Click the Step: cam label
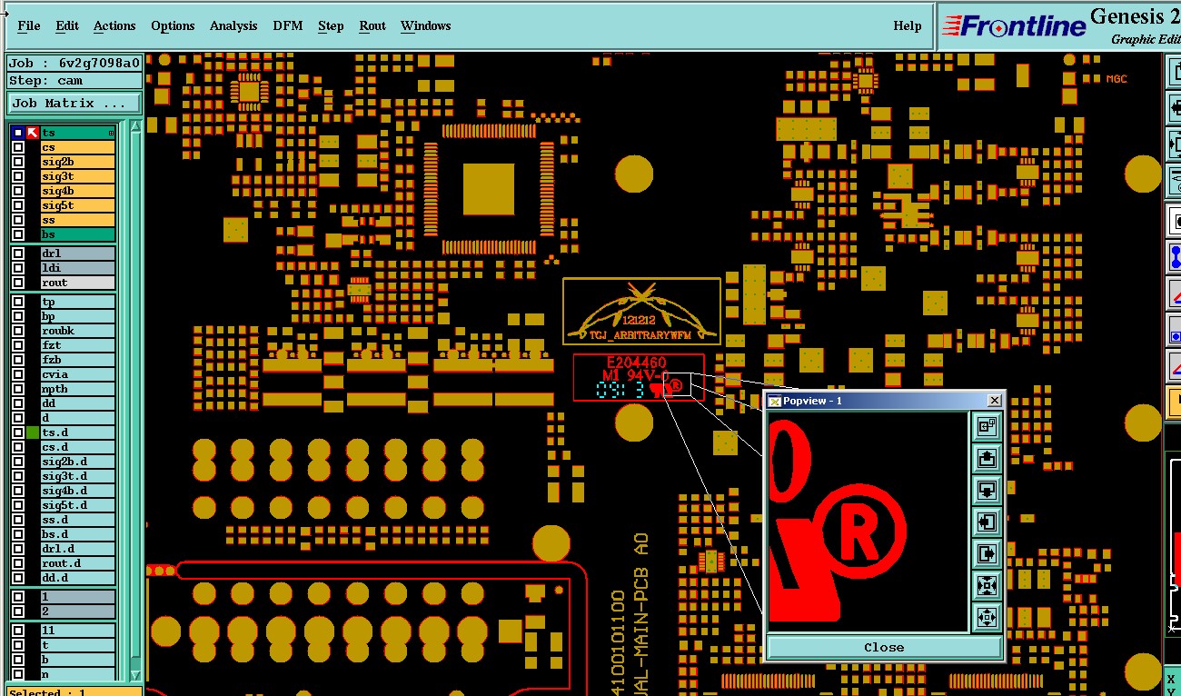1181x696 pixels. (x=74, y=80)
